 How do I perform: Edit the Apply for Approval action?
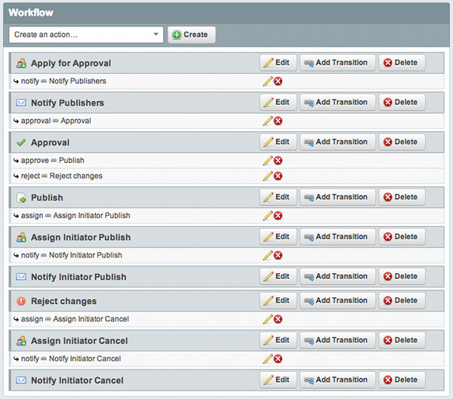coord(277,63)
